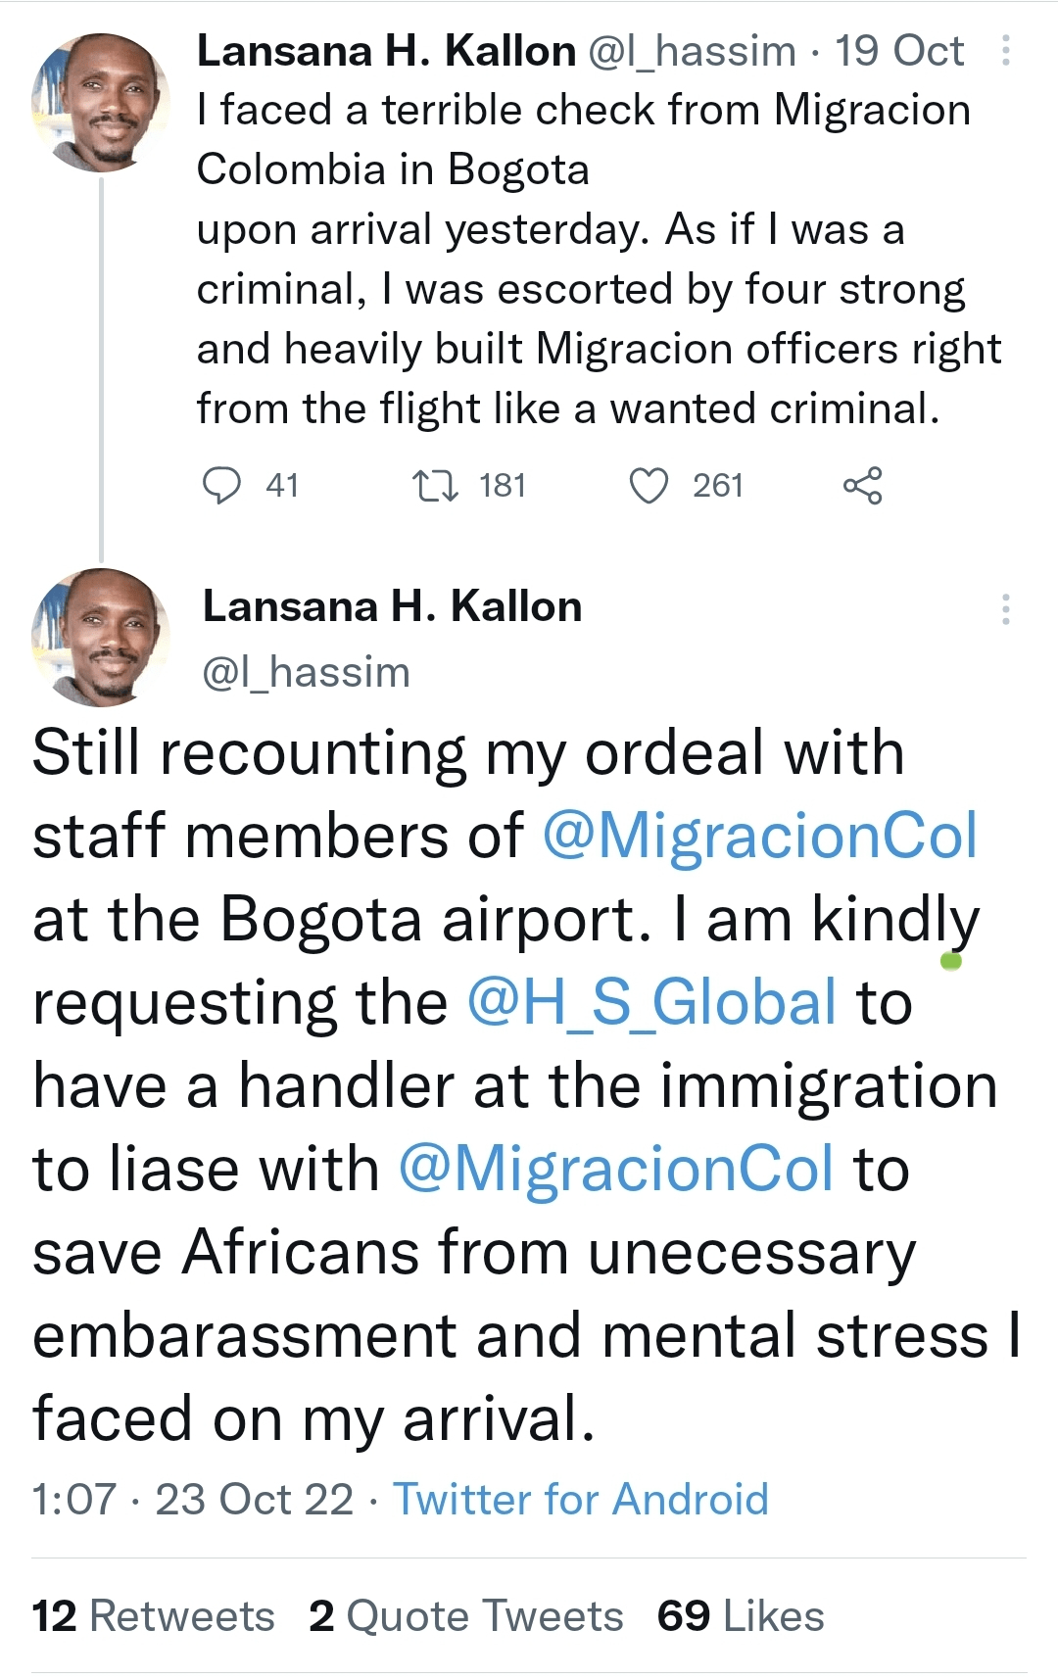Tap the share icon on first tweet

[862, 485]
